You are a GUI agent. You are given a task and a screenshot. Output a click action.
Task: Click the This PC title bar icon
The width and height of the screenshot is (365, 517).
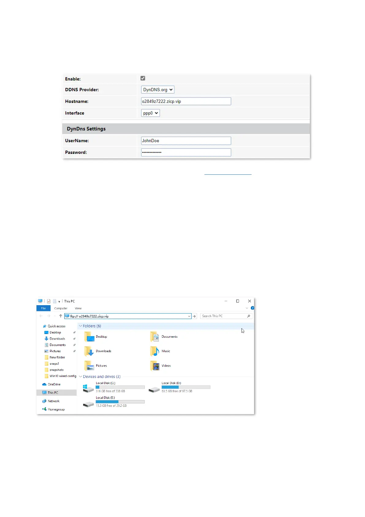pyautogui.click(x=40, y=301)
